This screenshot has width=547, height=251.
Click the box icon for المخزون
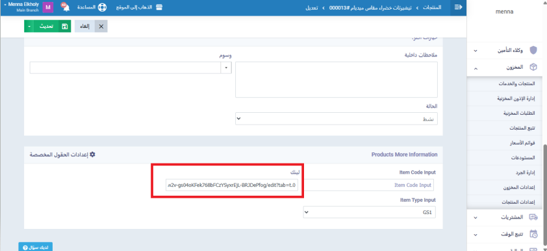[533, 67]
